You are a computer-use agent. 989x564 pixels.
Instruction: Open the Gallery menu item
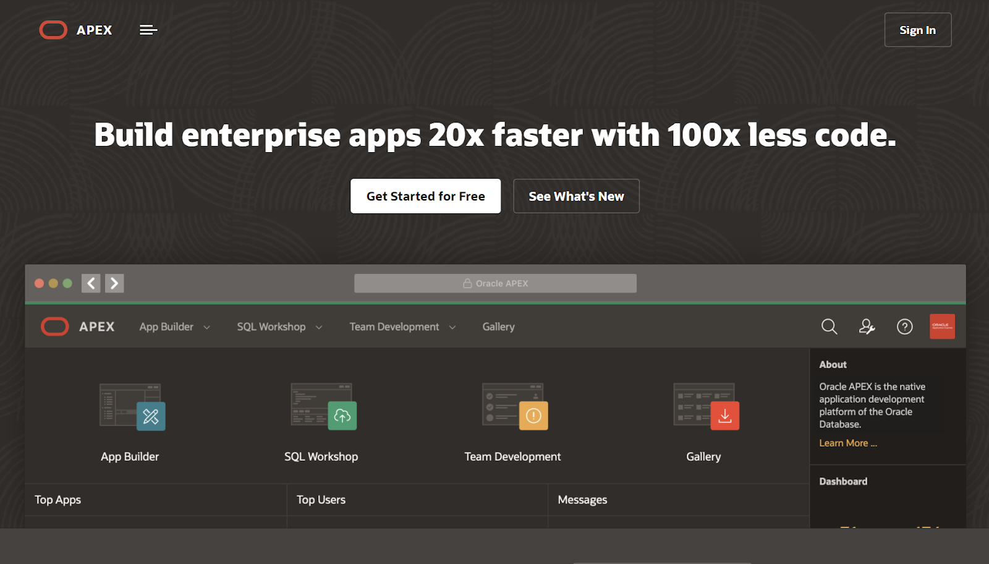pos(499,327)
